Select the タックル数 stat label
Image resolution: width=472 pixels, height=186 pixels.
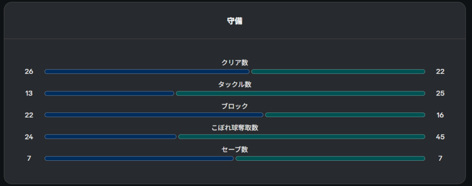click(x=235, y=85)
